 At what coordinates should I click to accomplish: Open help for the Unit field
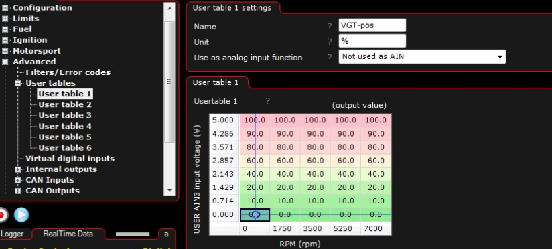330,41
